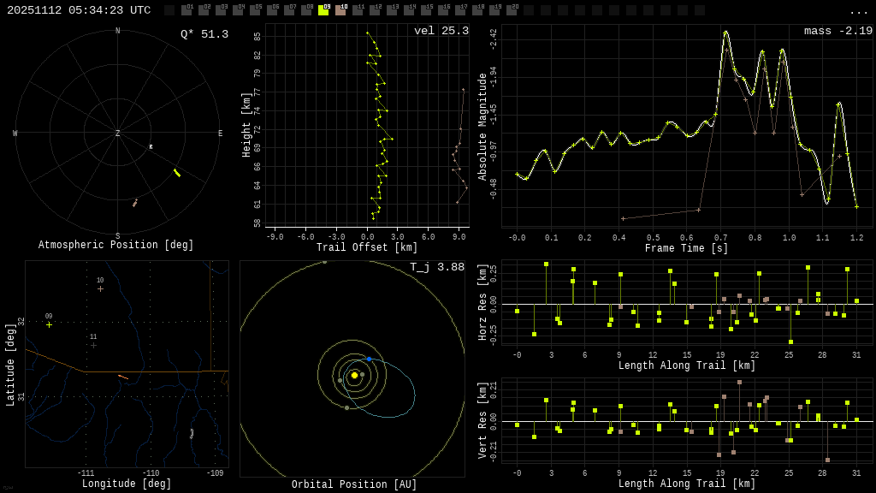876x493 pixels.
Task: Click the UTC timestamp in top left
Action: [x=79, y=10]
